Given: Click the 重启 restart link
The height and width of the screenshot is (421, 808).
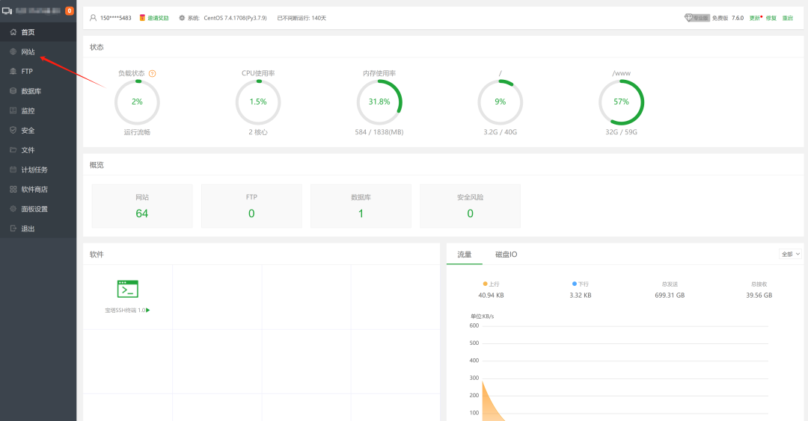Looking at the screenshot, I should click(788, 18).
